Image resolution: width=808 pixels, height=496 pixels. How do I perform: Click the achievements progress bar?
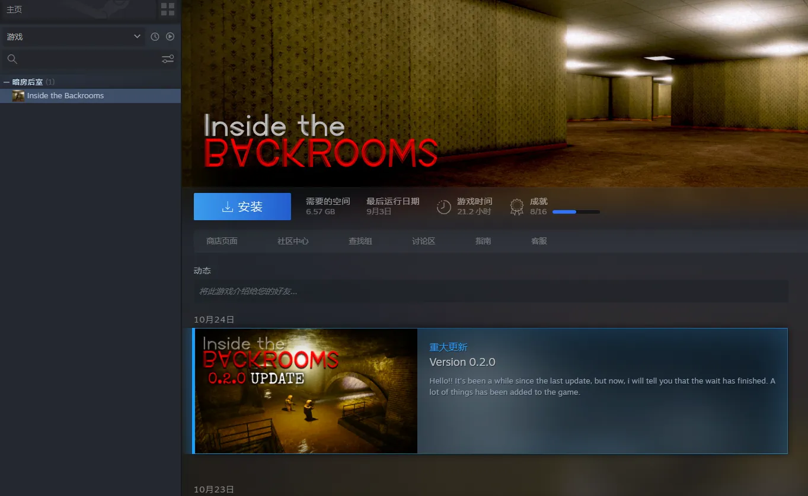(576, 212)
